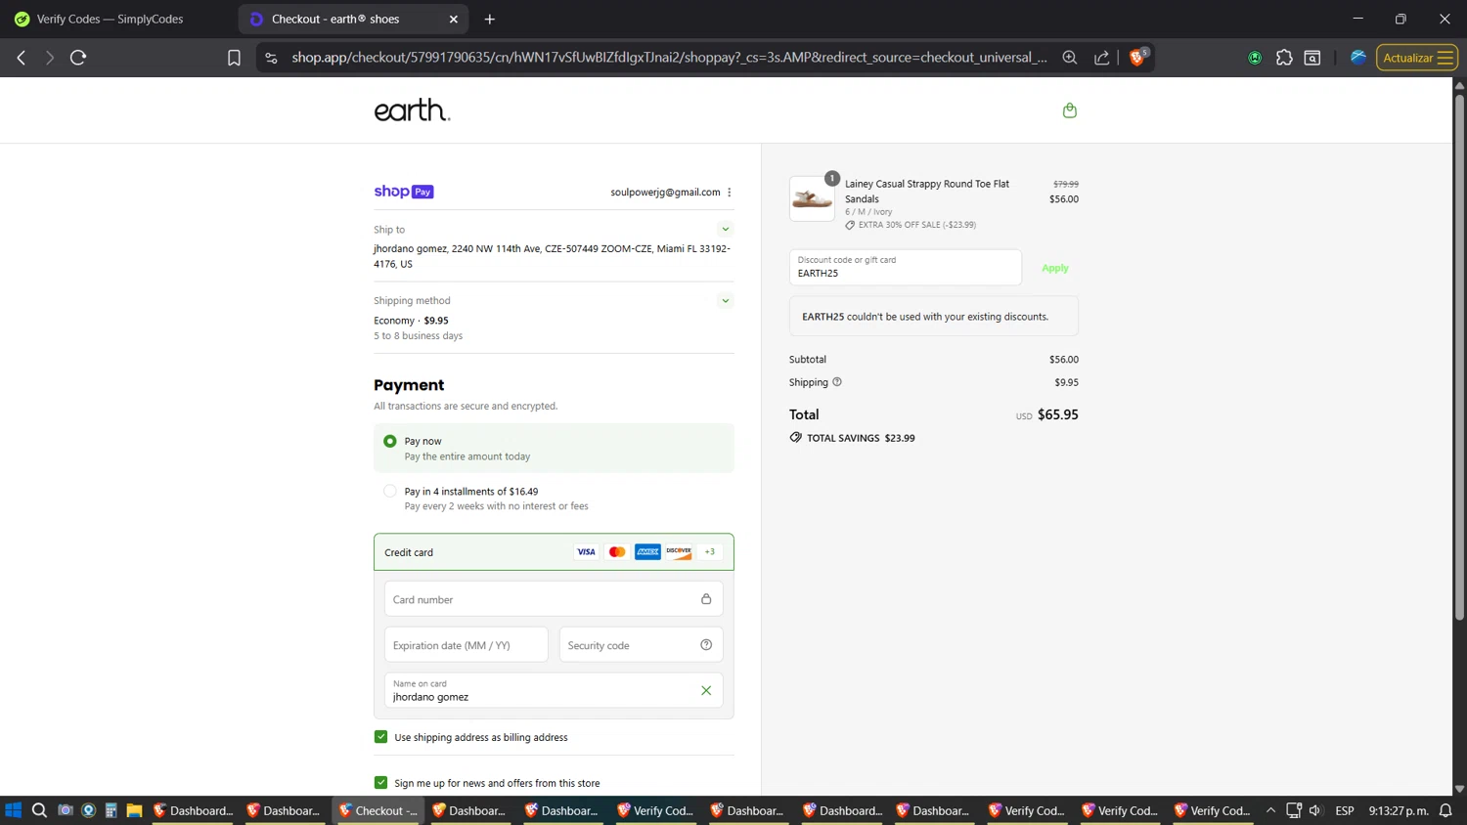Open the taskbar clock 9:13:27 p.m.
1467x825 pixels.
[1399, 810]
